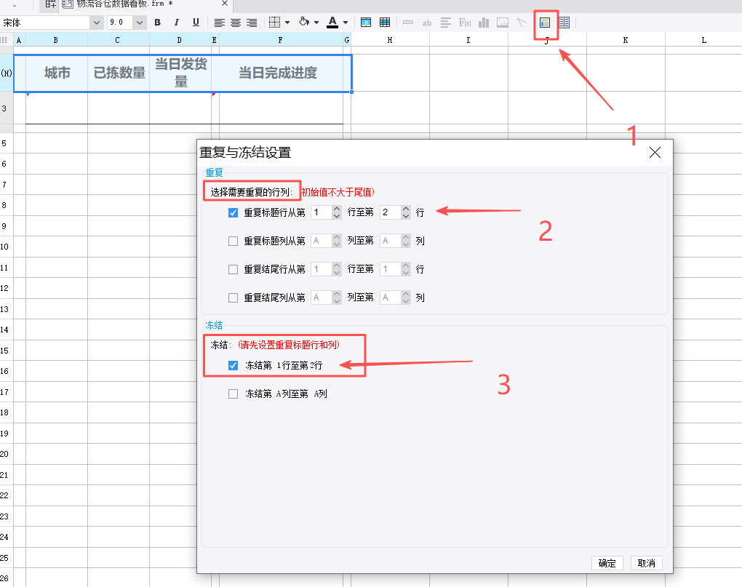Align cell text to center

(236, 23)
